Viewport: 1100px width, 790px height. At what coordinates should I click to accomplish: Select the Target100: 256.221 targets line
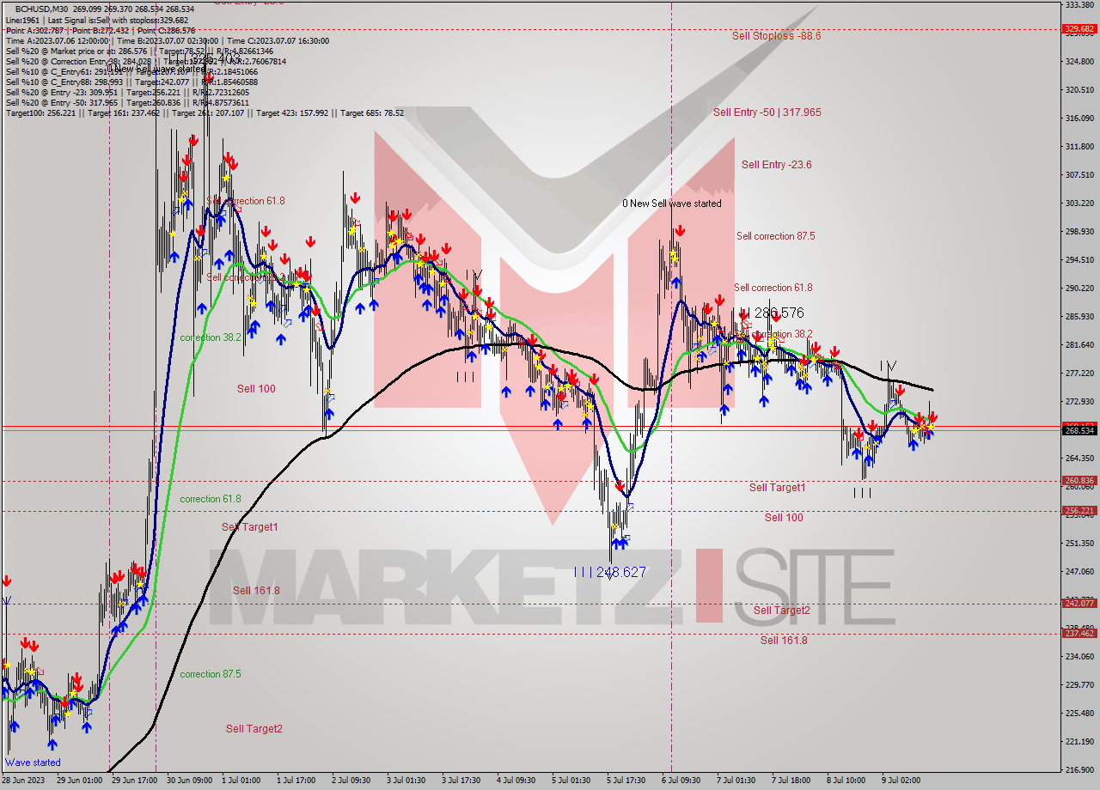[205, 112]
